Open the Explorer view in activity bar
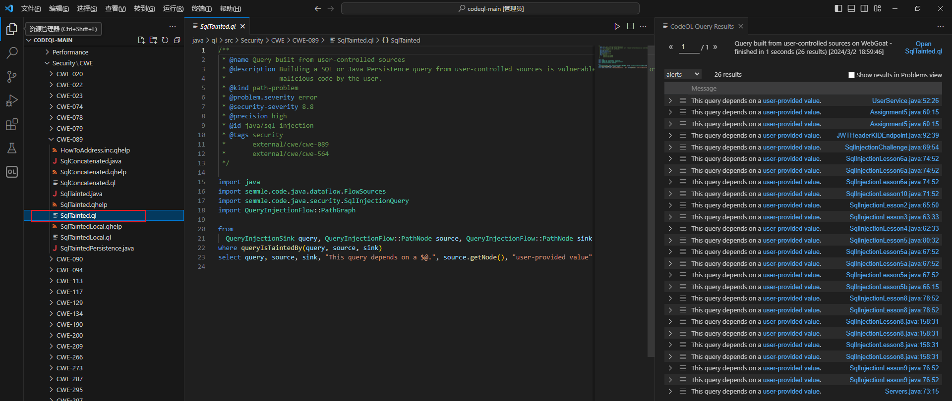The image size is (952, 401). (x=12, y=29)
